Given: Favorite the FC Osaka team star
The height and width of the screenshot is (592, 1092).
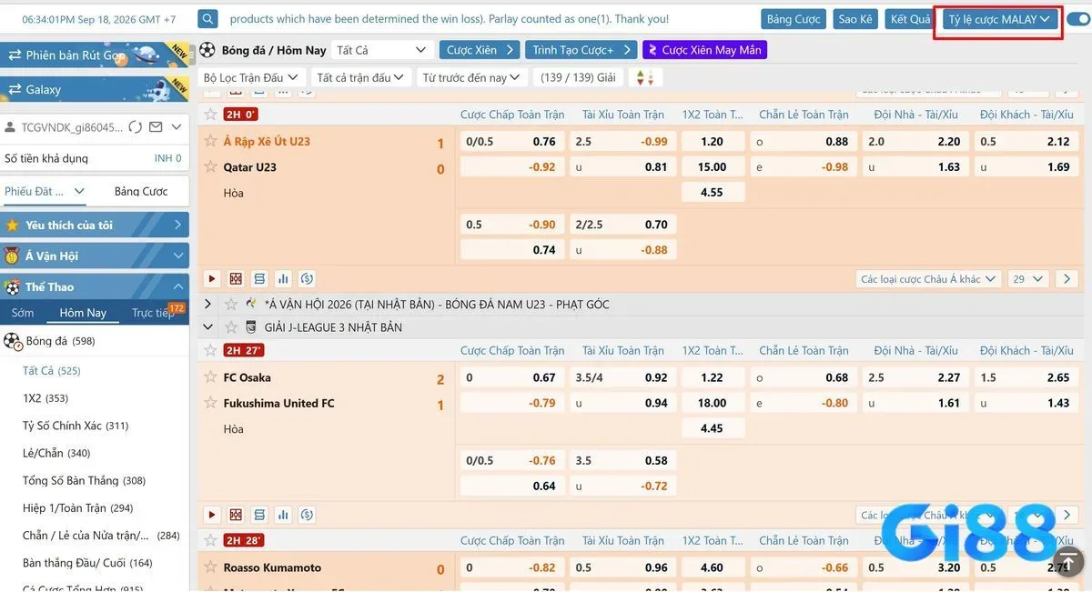Looking at the screenshot, I should (211, 377).
